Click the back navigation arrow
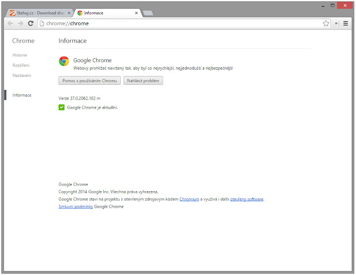Image resolution: width=356 pixels, height=275 pixels. tap(10, 23)
